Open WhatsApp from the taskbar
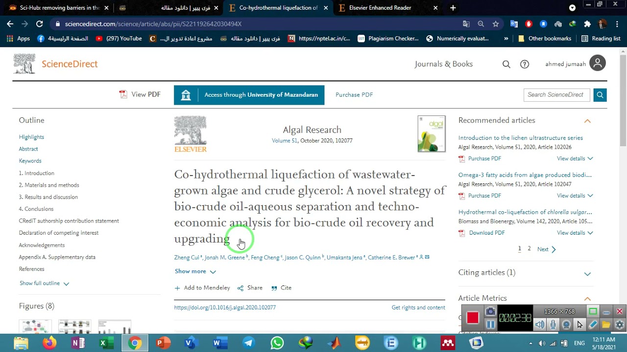 click(277, 343)
